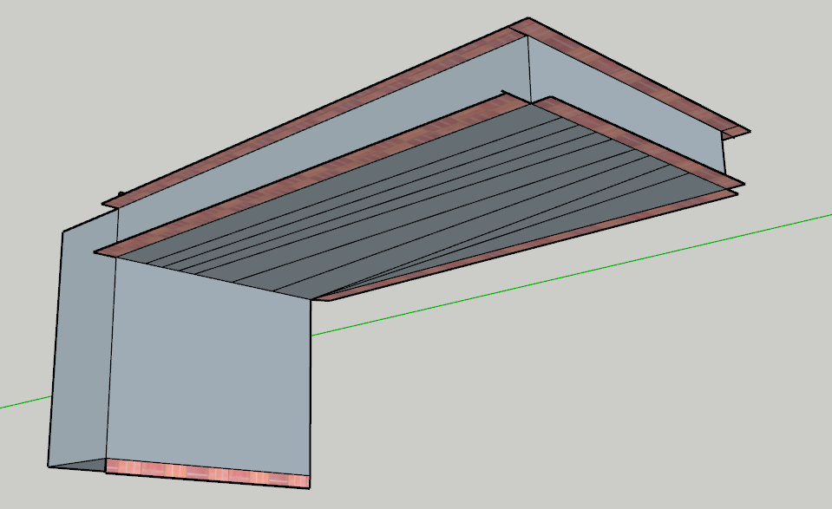Click the small protrusion at roof's left end
Image resolution: width=832 pixels, height=509 pixels.
(121, 195)
